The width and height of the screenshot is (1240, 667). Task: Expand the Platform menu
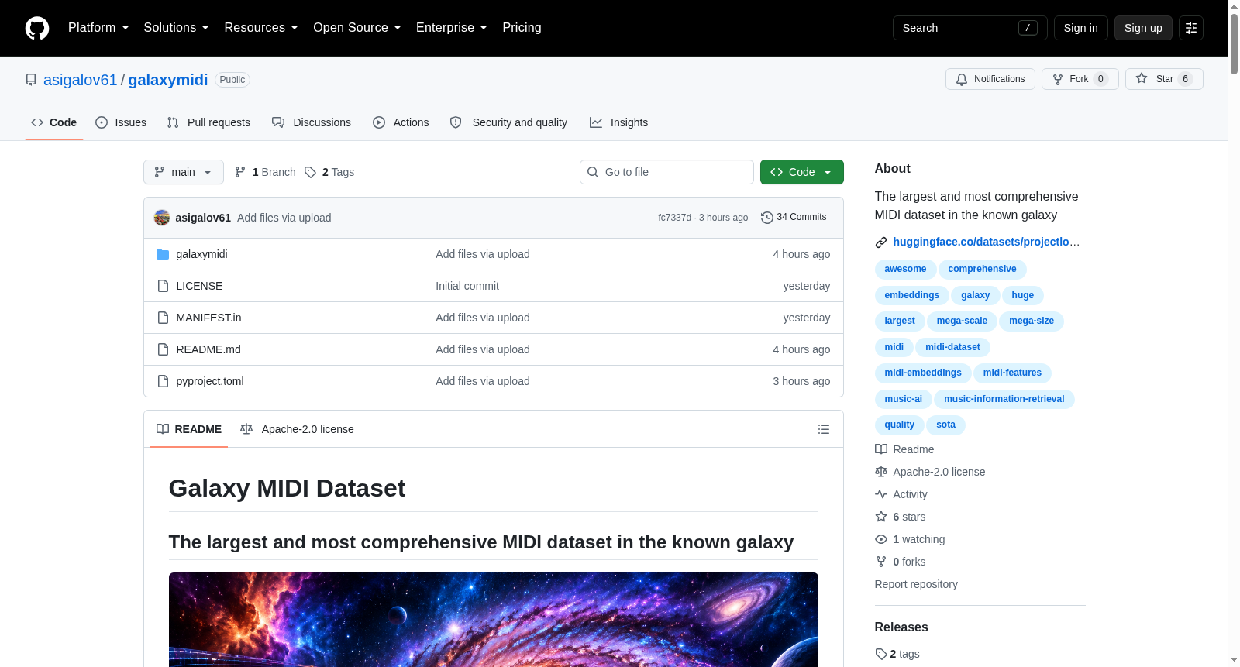(x=98, y=28)
